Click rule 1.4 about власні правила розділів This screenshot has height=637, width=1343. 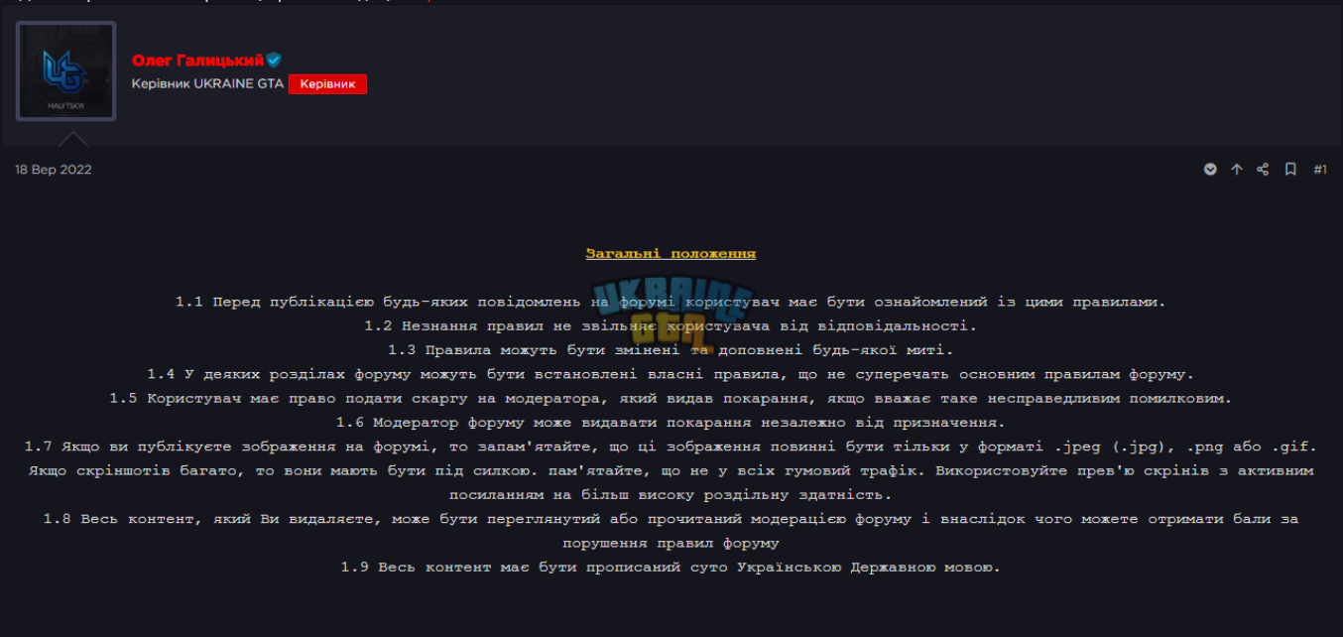(671, 374)
